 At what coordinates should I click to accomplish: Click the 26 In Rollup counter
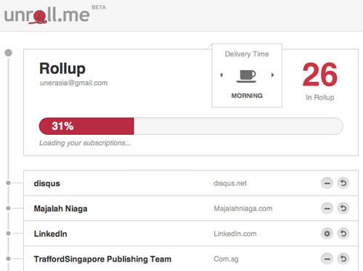coord(319,81)
